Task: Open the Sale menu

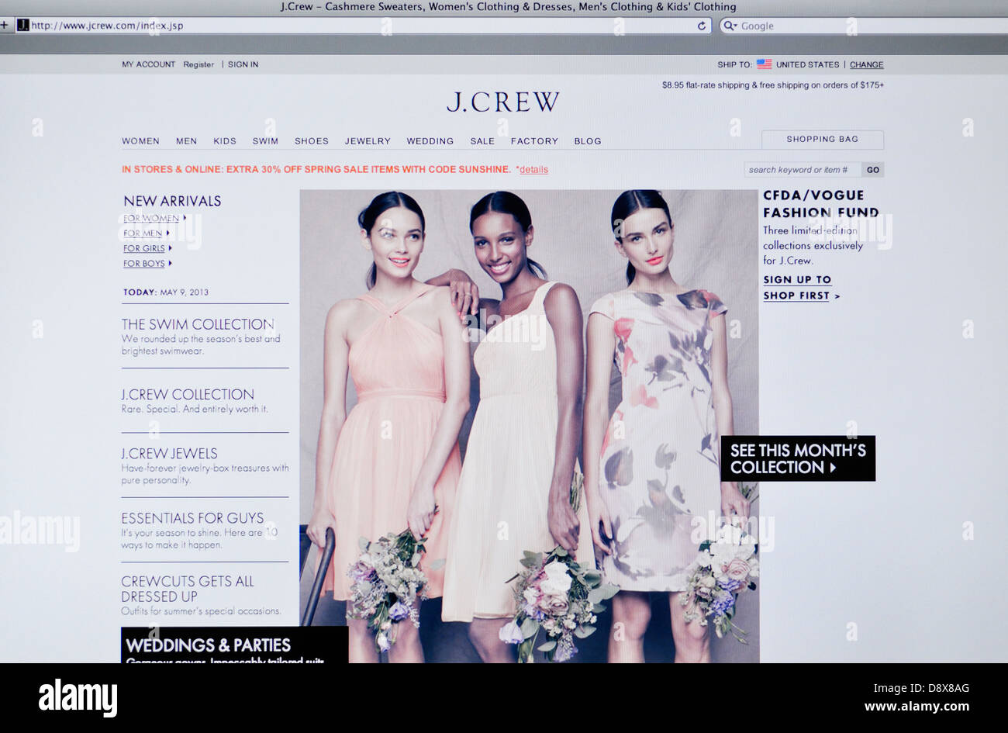Action: [482, 141]
